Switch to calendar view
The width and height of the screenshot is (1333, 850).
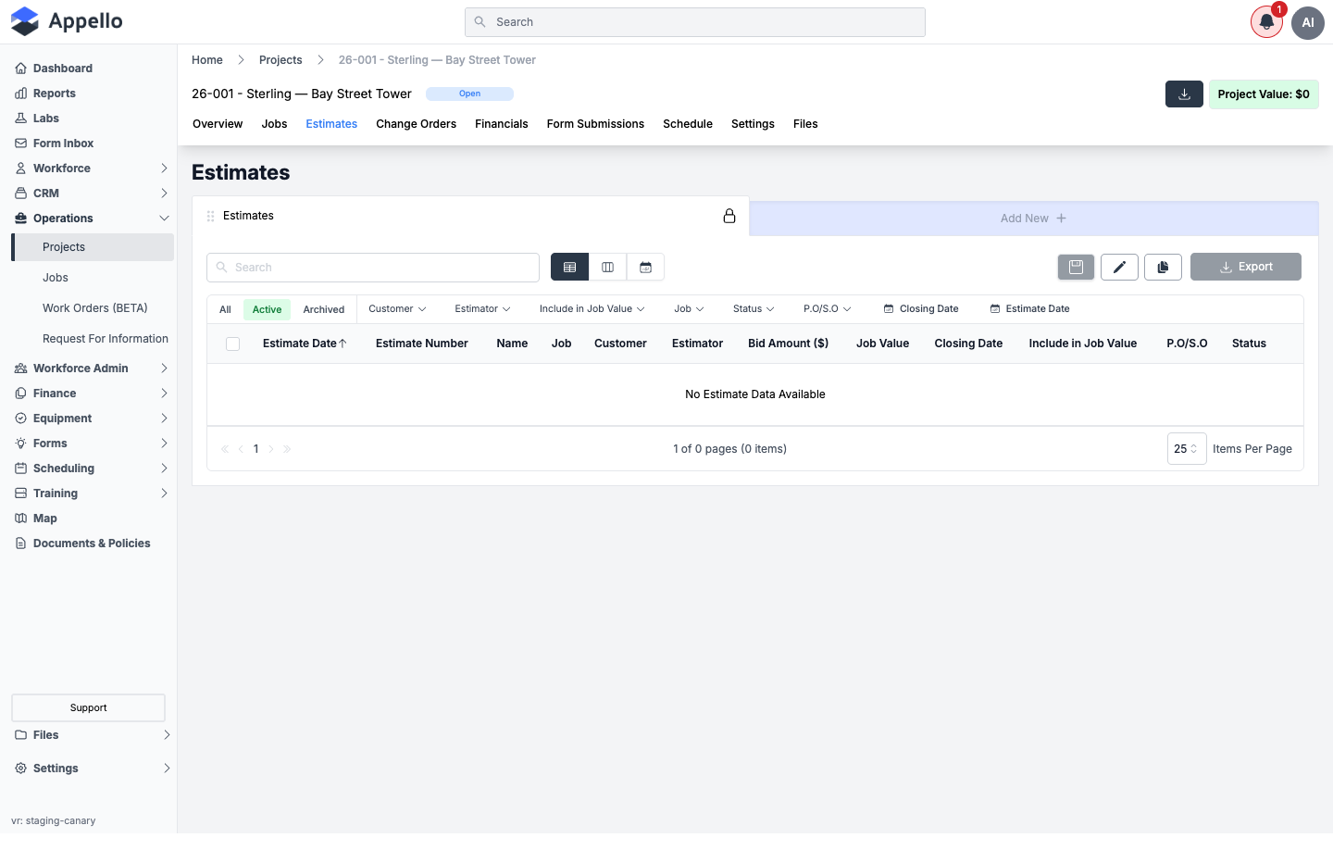pyautogui.click(x=645, y=267)
